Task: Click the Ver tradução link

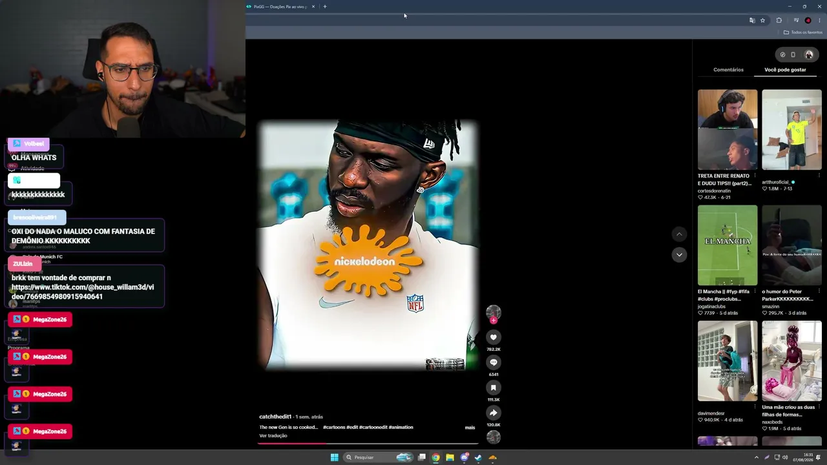Action: pos(273,436)
